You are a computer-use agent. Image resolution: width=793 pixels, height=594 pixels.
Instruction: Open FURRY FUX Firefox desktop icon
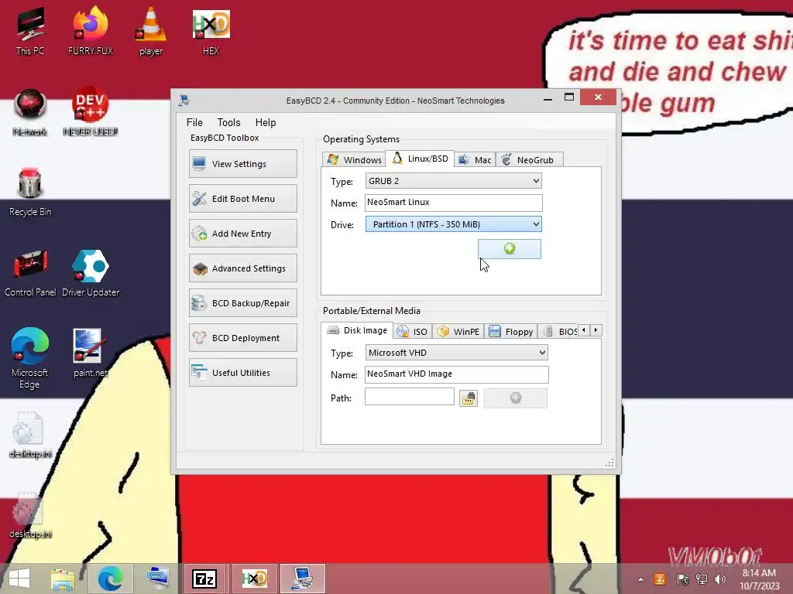coord(91,32)
